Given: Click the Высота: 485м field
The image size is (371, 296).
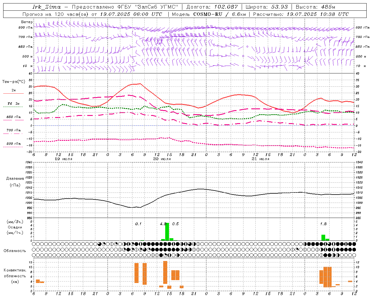Looking at the screenshot, I should (315, 7).
